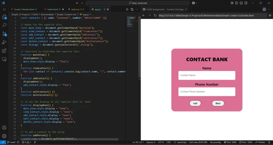Click the 5.8.0-dev TypeScript version

tap(198, 142)
